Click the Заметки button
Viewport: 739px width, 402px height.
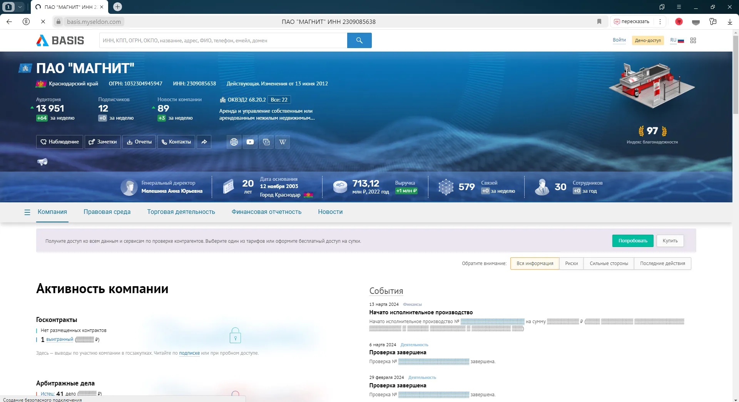tap(103, 142)
